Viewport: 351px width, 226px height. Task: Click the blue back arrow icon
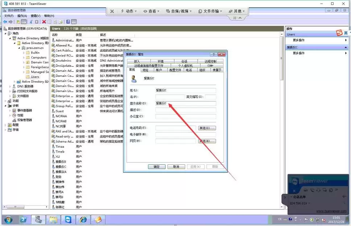tap(5, 22)
